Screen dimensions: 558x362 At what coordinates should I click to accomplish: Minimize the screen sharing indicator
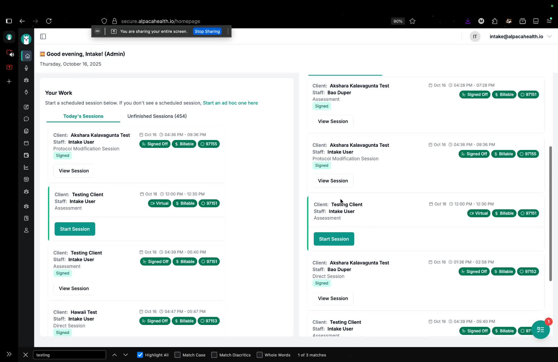(98, 31)
